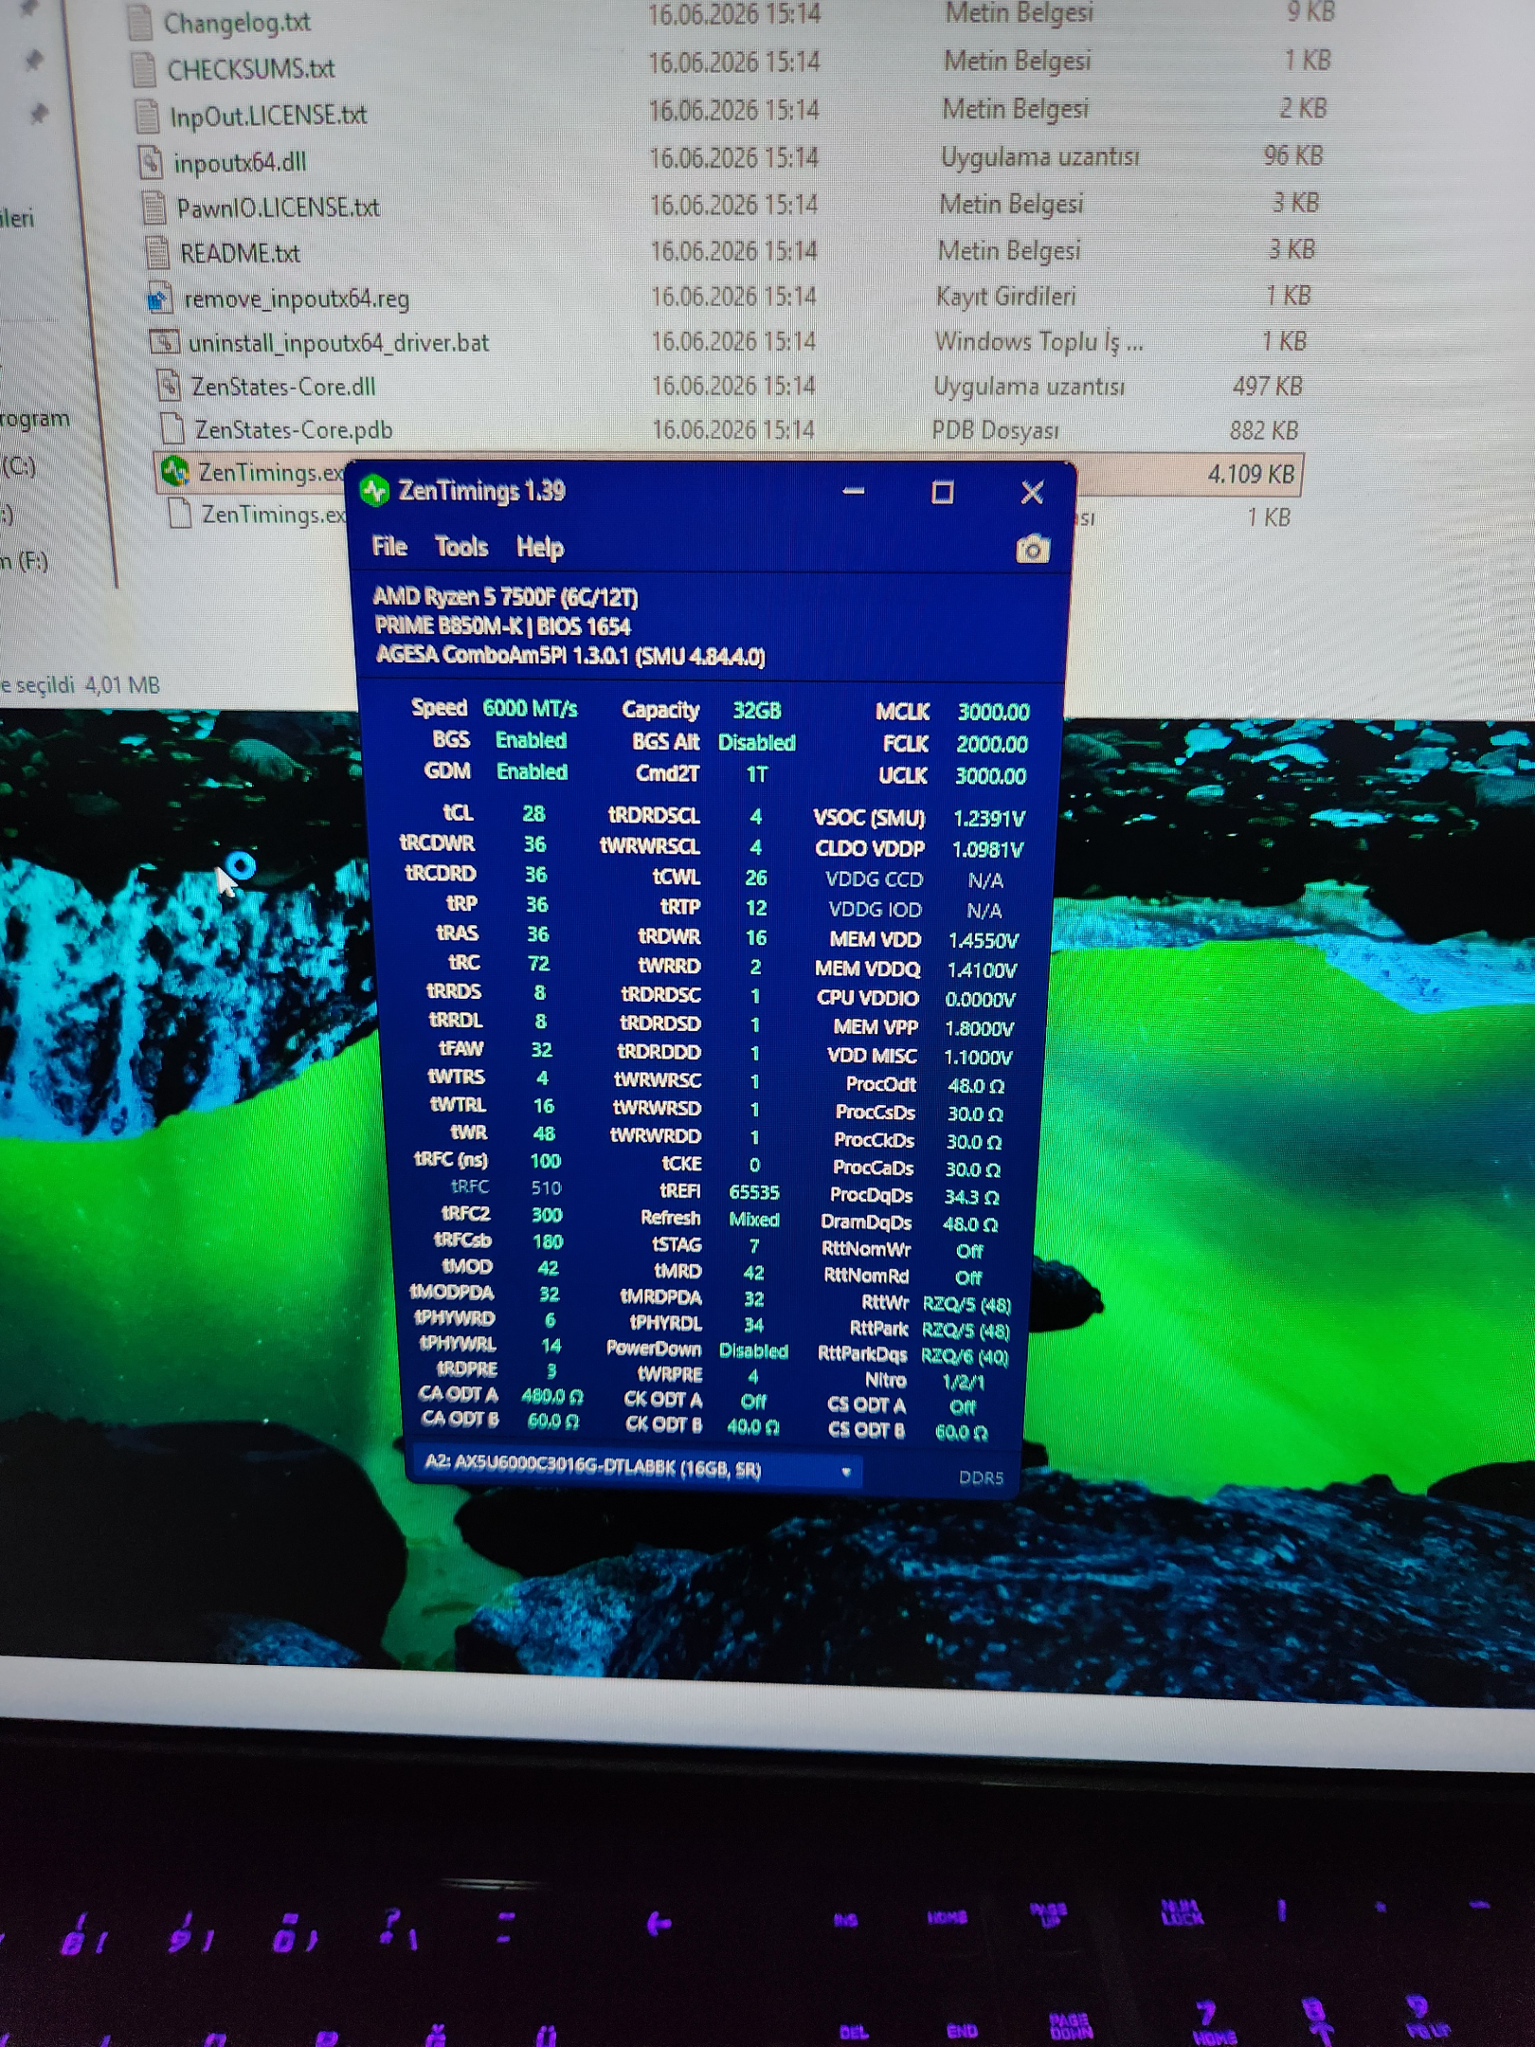Click the InpOut.LICENSE.txt document icon

[147, 116]
